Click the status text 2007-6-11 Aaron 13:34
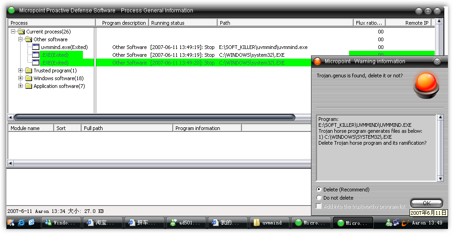This screenshot has height=234, width=453. click(37, 211)
